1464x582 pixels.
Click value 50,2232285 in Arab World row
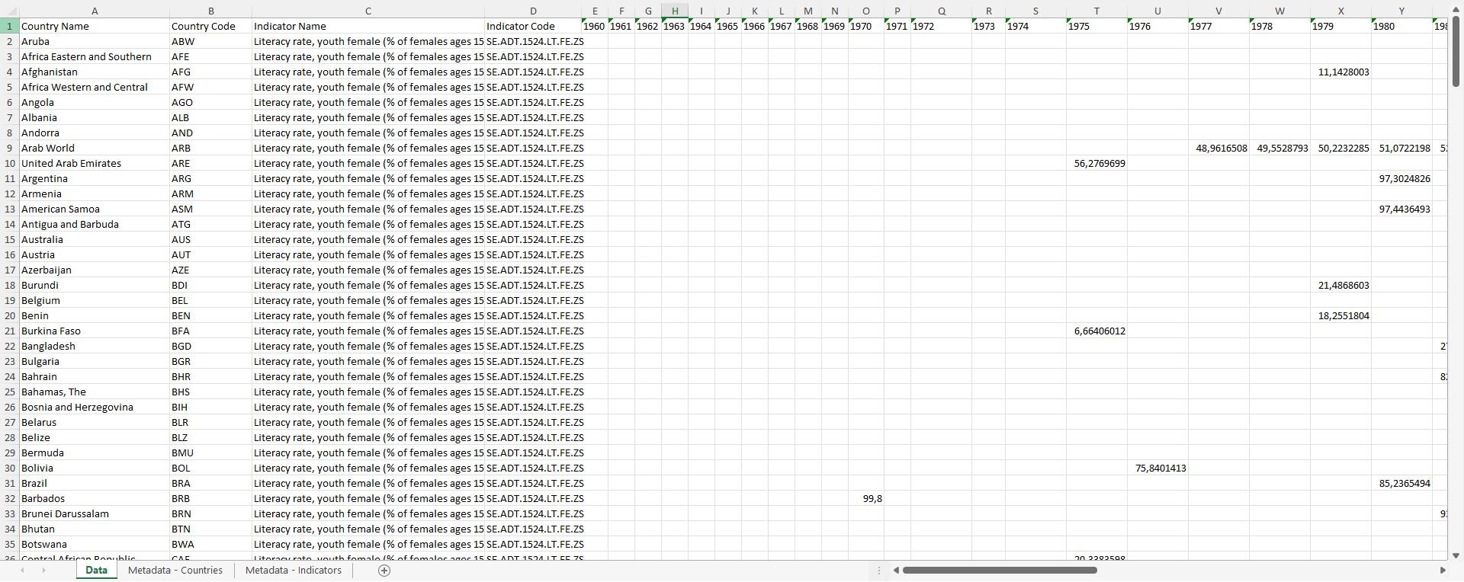click(x=1340, y=148)
